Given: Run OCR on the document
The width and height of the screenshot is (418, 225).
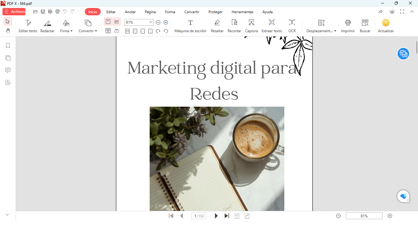Looking at the screenshot, I should tap(292, 26).
